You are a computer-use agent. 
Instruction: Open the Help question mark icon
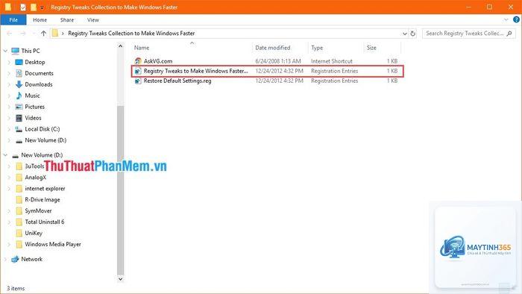coord(516,19)
